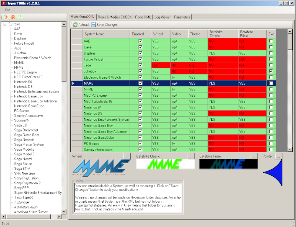Switch to the Main Menu XML tab
Screen dimensions: 296x227
coord(82,17)
